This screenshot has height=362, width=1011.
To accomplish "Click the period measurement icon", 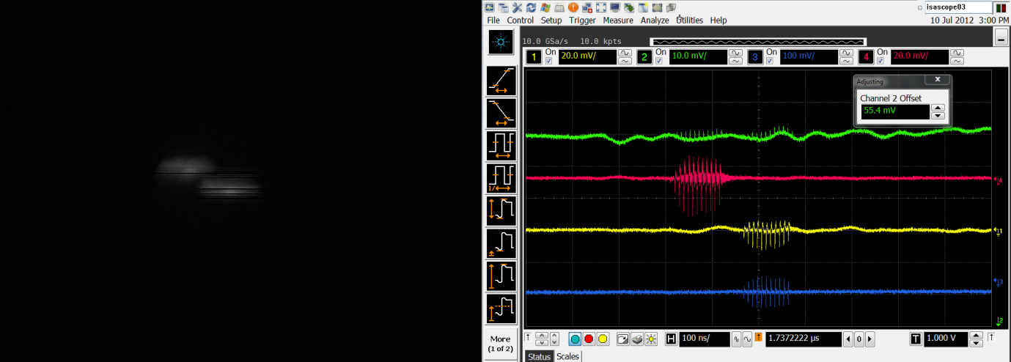I will pos(501,146).
